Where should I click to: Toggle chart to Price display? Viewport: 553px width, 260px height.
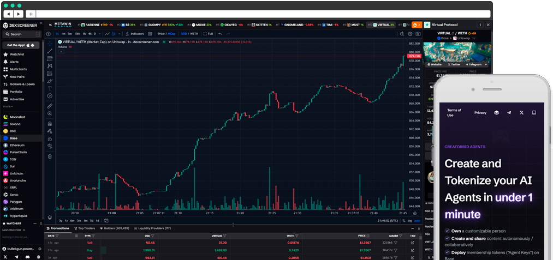pos(161,34)
